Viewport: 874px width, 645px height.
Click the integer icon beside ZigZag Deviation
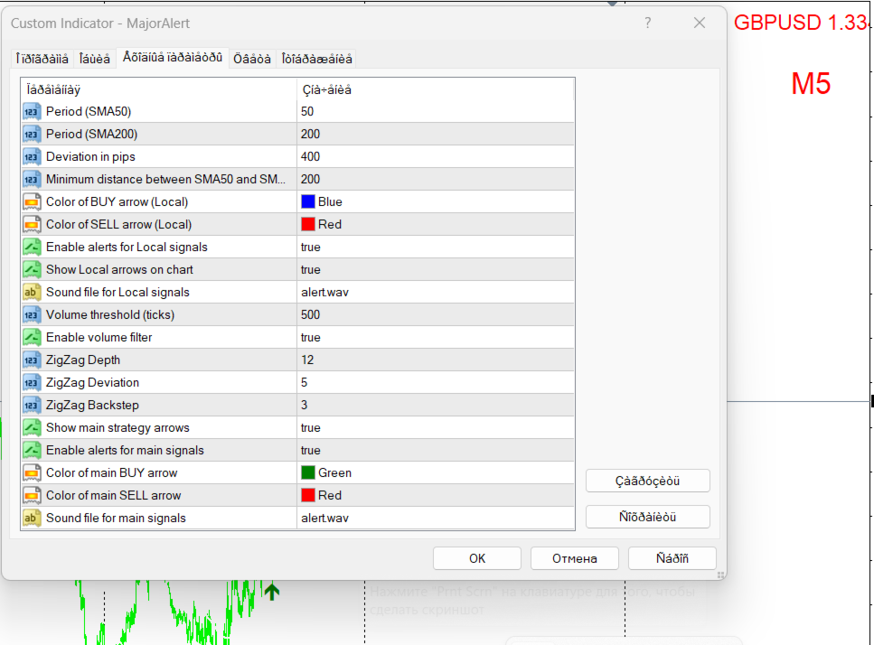(32, 383)
